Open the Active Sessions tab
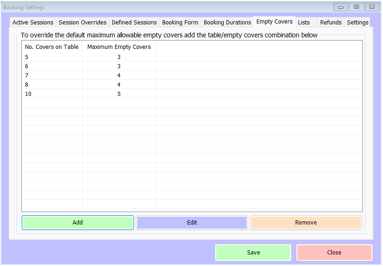 click(x=33, y=22)
